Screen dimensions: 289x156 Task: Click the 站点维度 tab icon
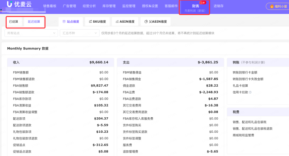click(64, 22)
